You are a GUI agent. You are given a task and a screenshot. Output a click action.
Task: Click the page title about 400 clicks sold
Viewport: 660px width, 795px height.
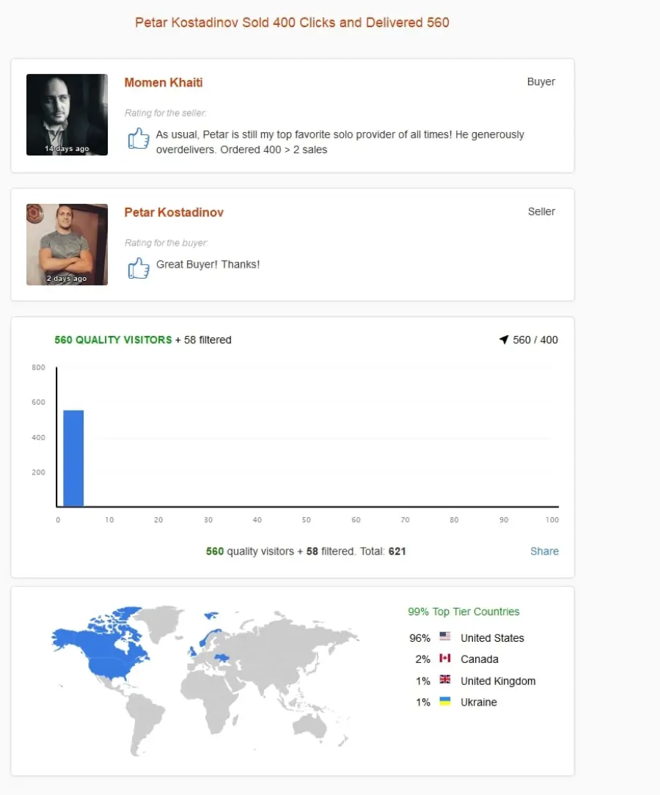click(292, 22)
